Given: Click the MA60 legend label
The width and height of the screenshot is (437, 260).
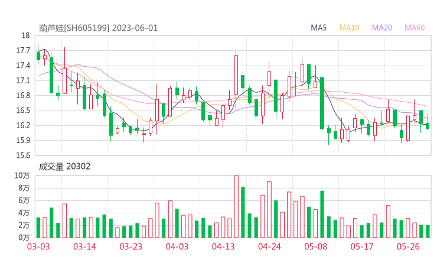Looking at the screenshot, I should point(415,28).
